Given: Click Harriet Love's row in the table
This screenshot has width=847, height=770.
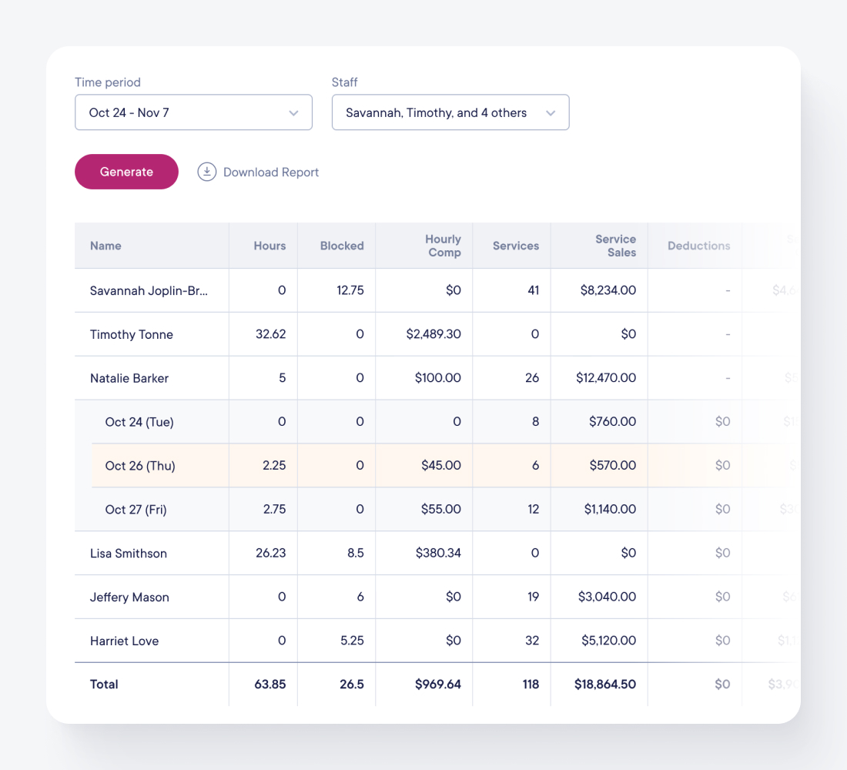Looking at the screenshot, I should (x=124, y=640).
